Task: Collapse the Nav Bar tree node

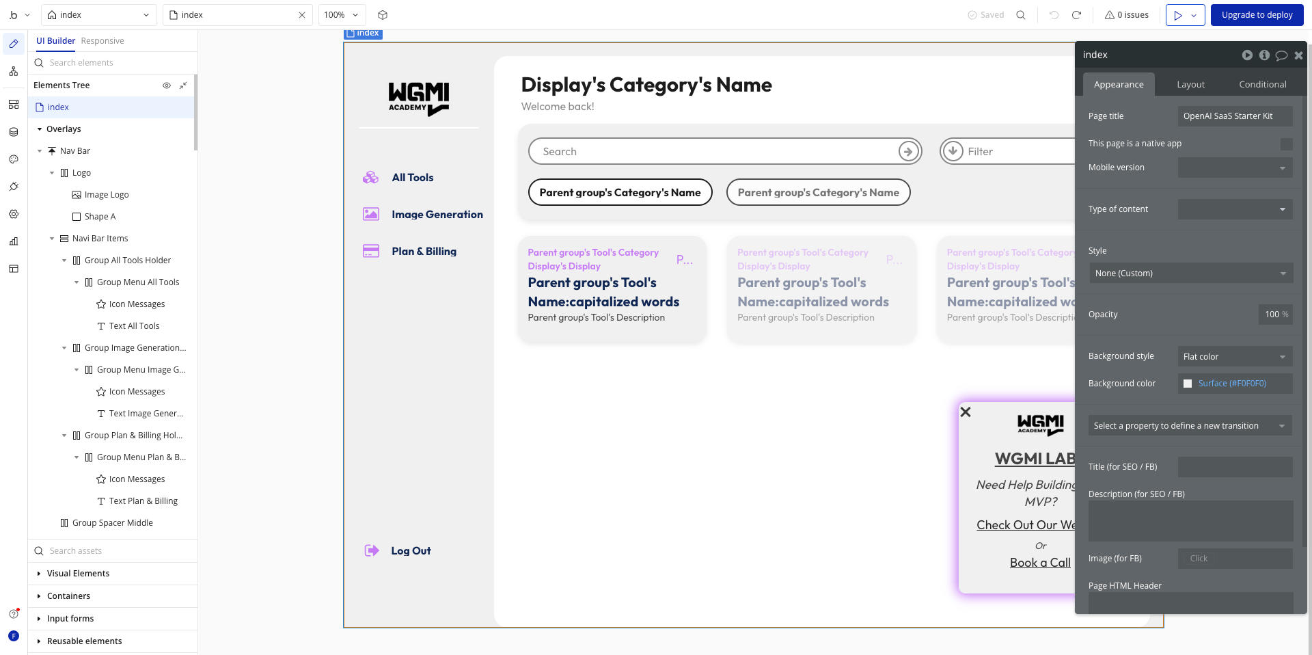Action: [x=40, y=151]
